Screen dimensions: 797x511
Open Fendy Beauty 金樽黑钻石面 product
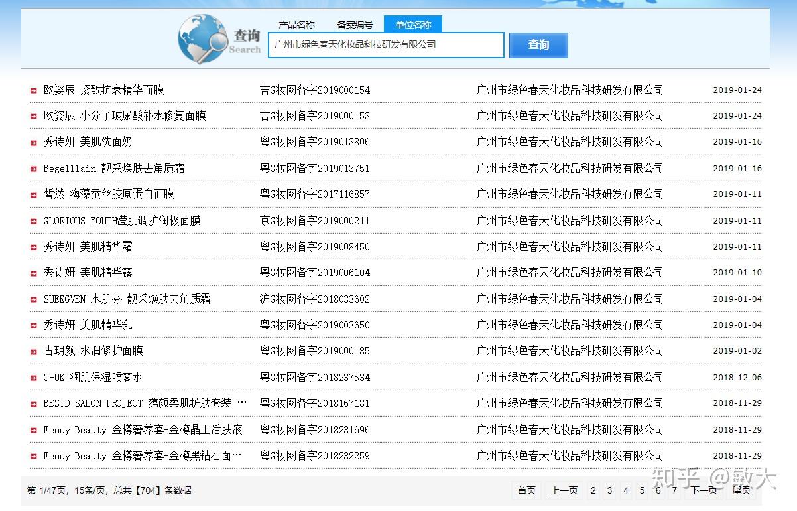(143, 455)
